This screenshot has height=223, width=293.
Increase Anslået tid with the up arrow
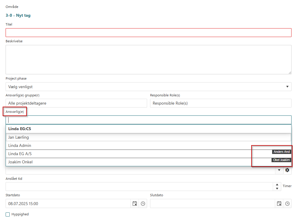[x=277, y=185]
